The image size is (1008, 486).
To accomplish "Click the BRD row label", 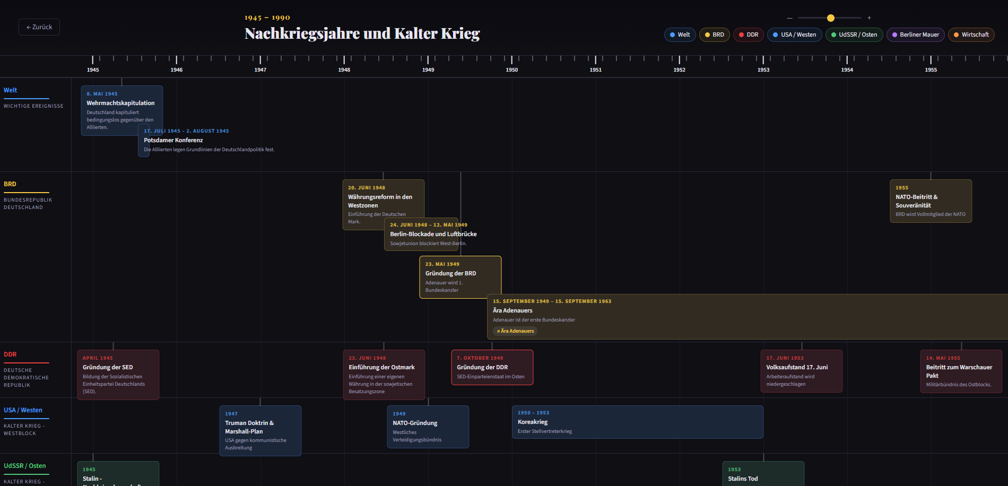I will (10, 184).
